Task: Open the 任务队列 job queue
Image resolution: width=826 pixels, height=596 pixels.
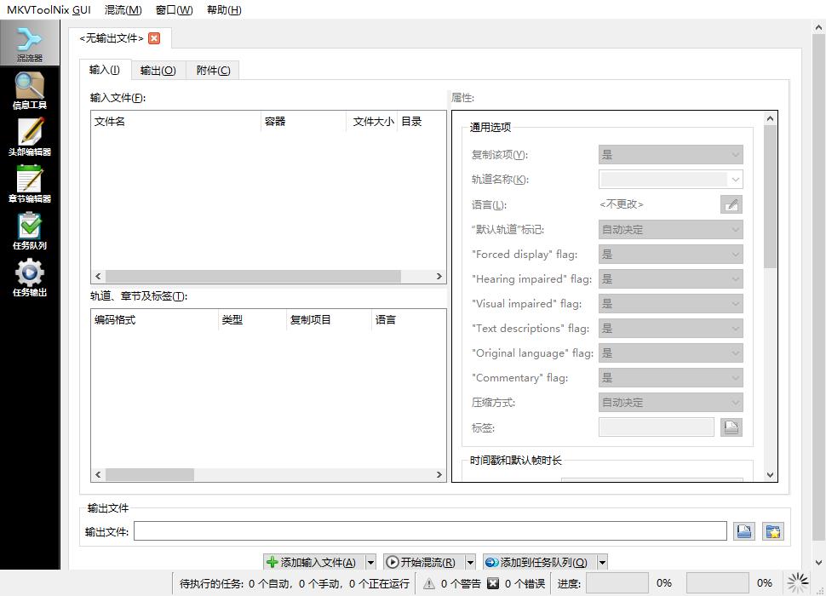Action: pos(30,231)
